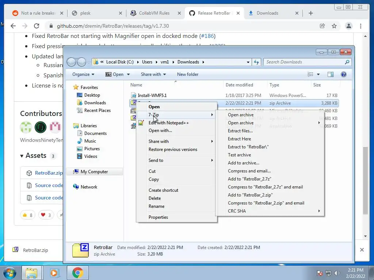Click New folder toolbar button
This screenshot has height=280, width=374.
click(188, 74)
